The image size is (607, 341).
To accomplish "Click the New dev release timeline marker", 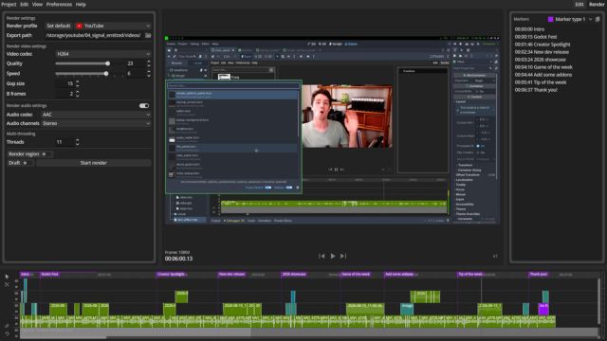I will click(231, 274).
